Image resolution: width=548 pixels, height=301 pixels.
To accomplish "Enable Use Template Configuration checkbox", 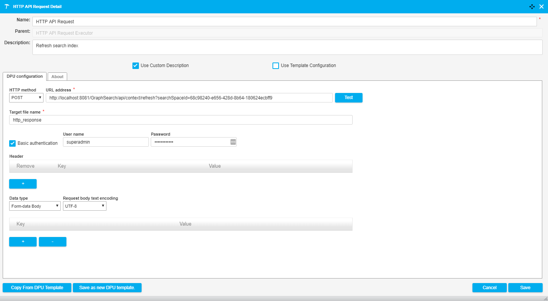I will click(276, 66).
